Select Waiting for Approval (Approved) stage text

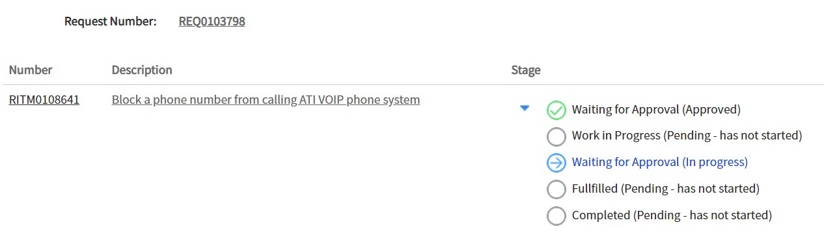656,110
